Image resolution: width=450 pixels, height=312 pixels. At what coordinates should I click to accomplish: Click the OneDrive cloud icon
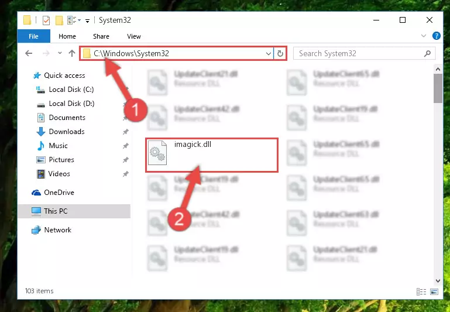click(36, 193)
